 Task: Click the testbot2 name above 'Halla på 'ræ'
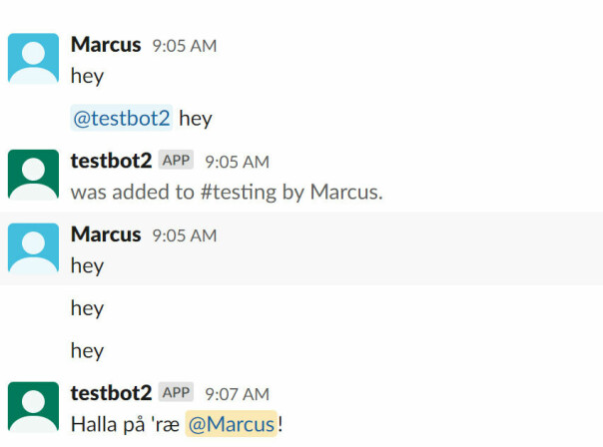point(111,393)
